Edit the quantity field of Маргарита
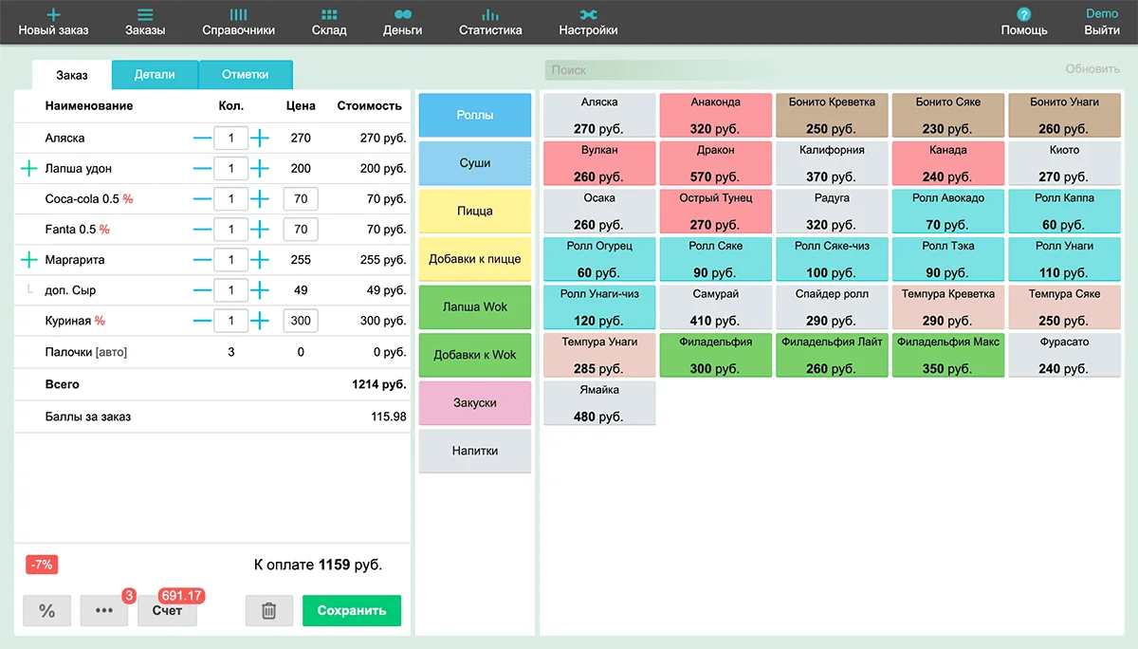This screenshot has width=1138, height=649. coord(231,260)
